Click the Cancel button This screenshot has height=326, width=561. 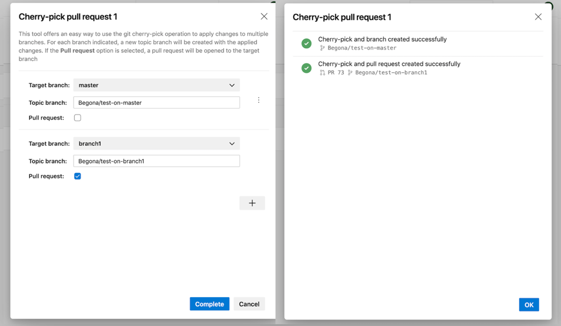tap(249, 304)
